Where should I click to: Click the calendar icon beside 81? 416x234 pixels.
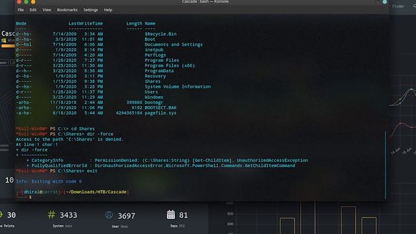(171, 214)
